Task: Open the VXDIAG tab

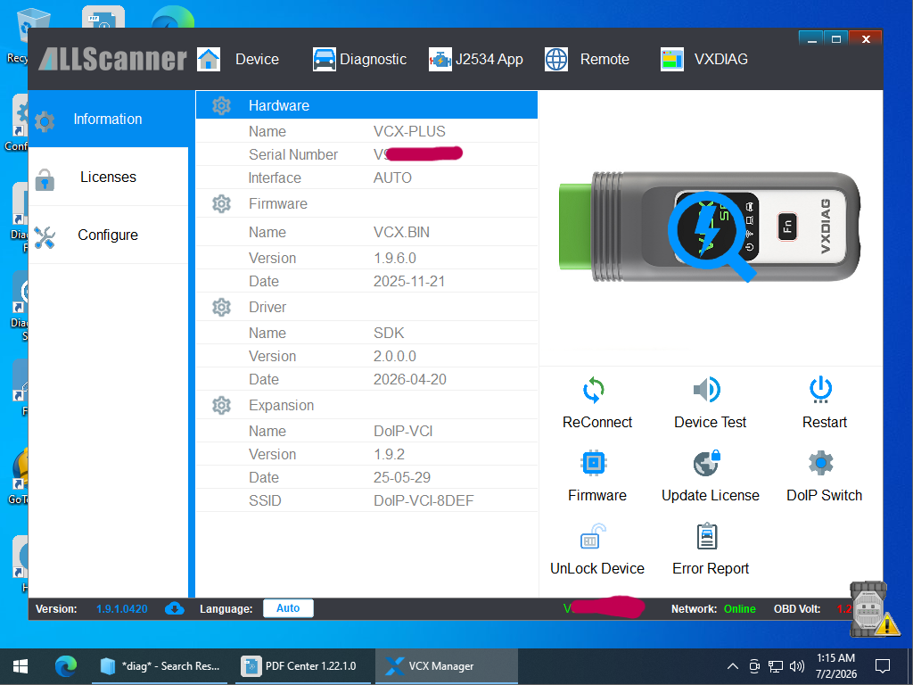Action: pos(720,60)
